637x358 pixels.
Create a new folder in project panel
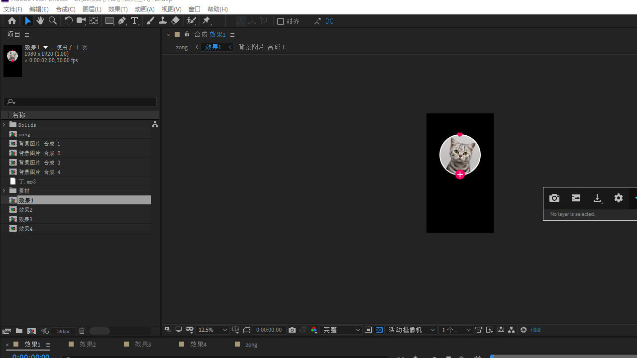coord(19,331)
